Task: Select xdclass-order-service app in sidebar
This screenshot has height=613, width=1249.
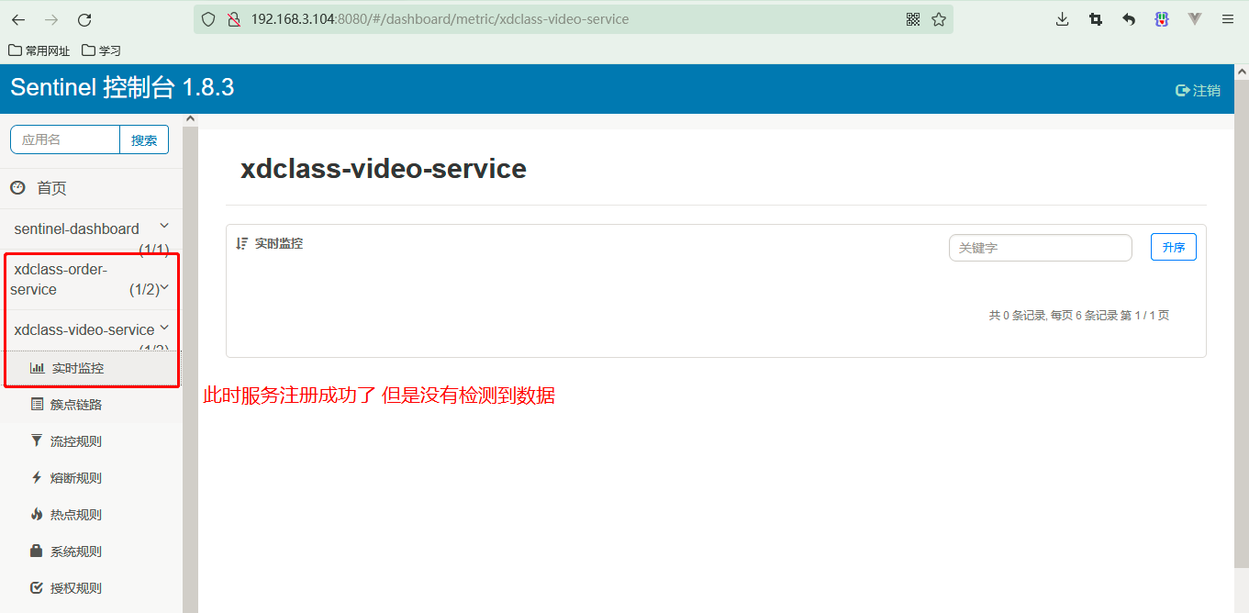Action: (x=61, y=279)
